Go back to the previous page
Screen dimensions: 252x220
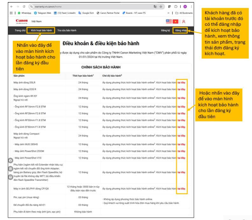pos(11,7)
